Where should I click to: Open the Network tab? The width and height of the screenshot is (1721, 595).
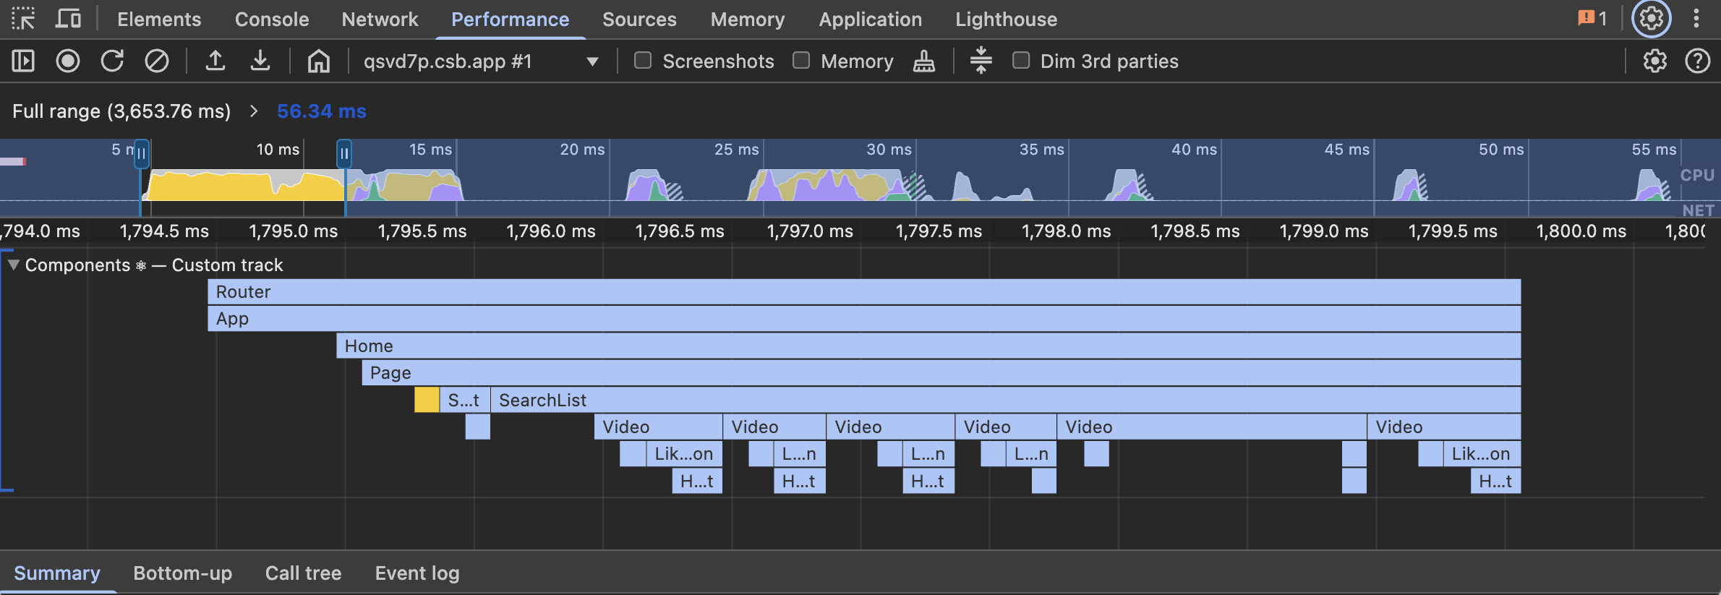[x=380, y=19]
